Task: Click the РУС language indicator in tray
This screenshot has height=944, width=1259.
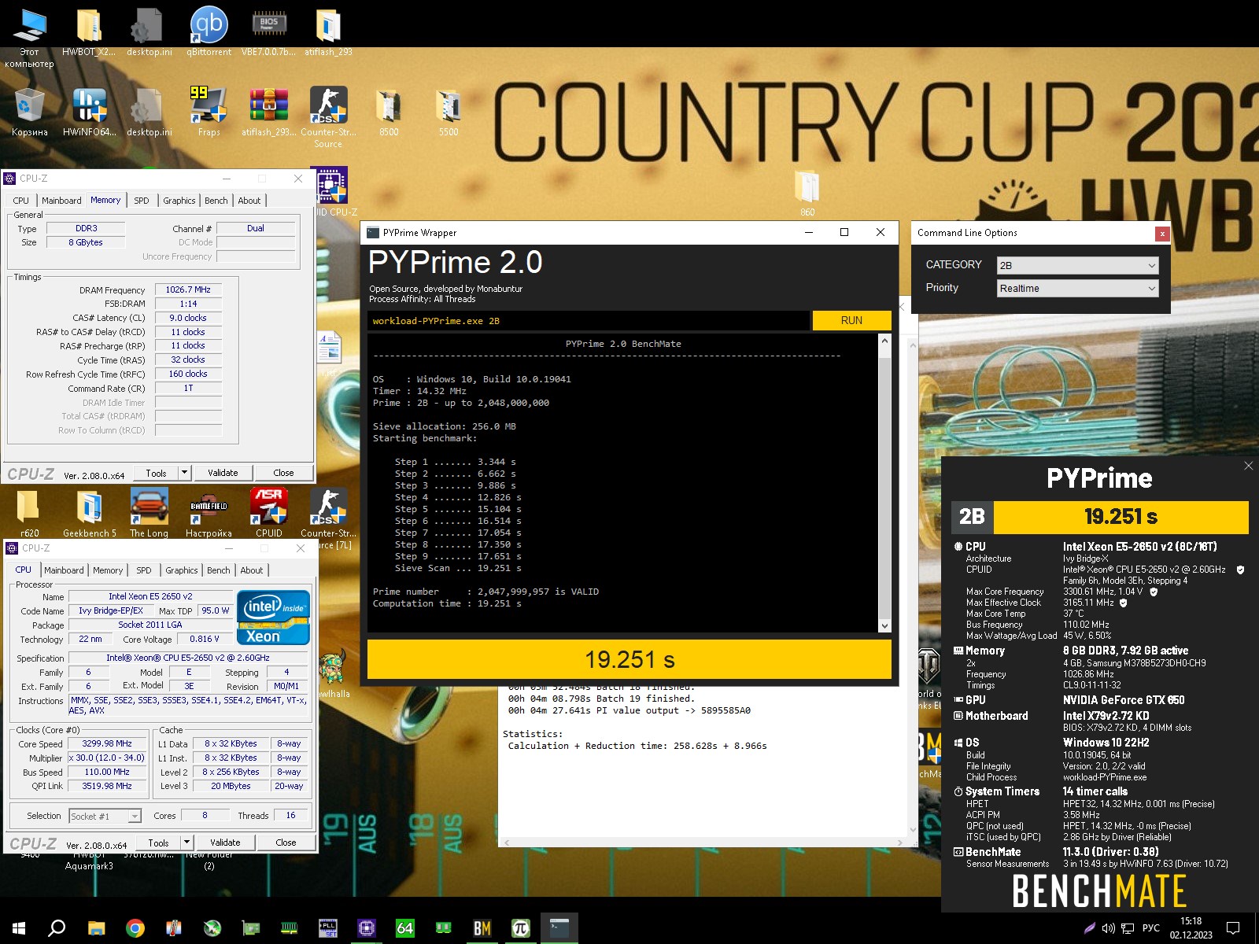Action: pyautogui.click(x=1150, y=928)
